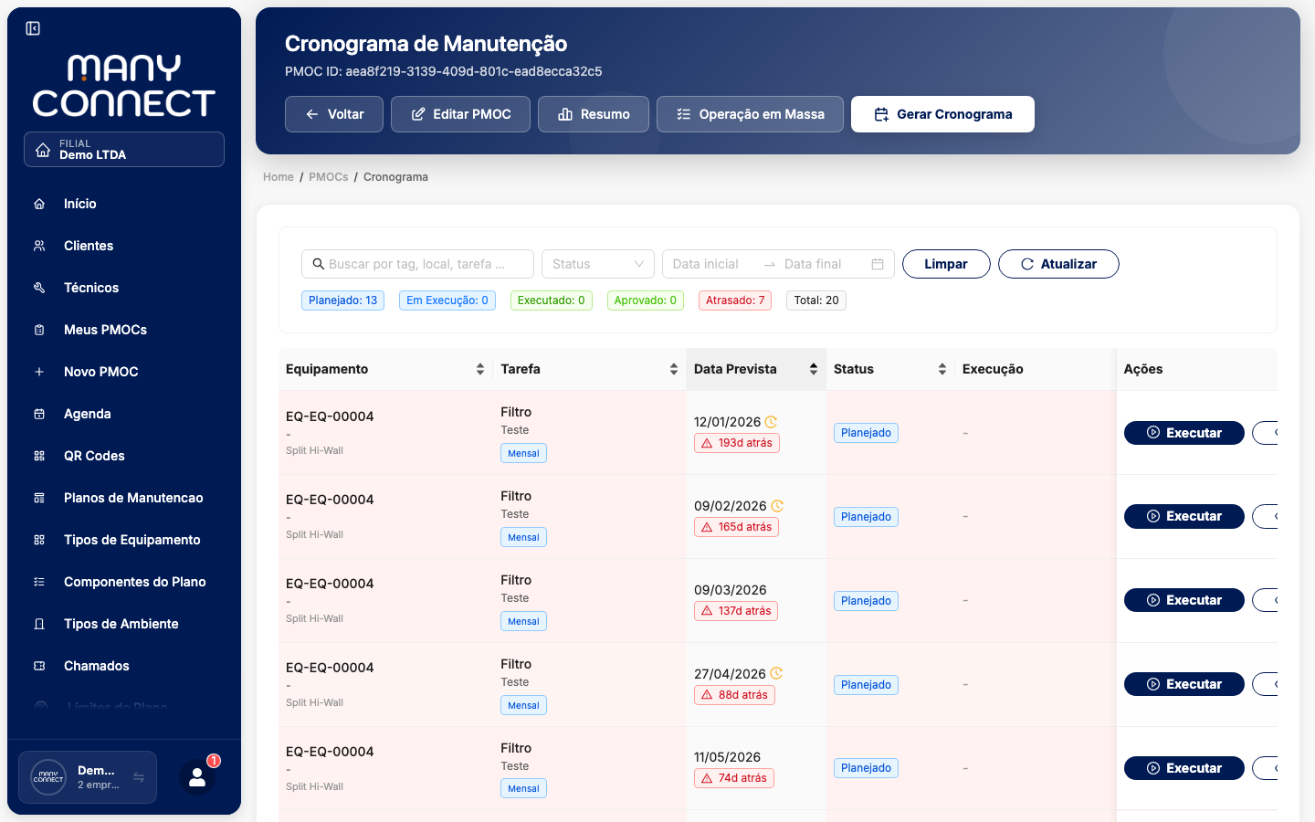
Task: Open the Filial Demo LTDA selector
Action: pos(124,150)
